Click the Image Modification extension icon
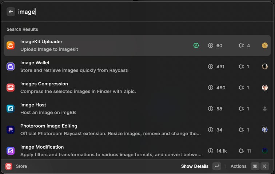 [x=11, y=151]
